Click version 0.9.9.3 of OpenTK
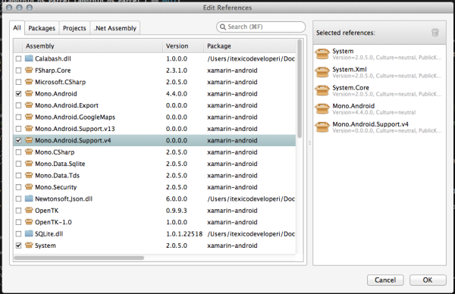This screenshot has width=455, height=294. coord(177,211)
